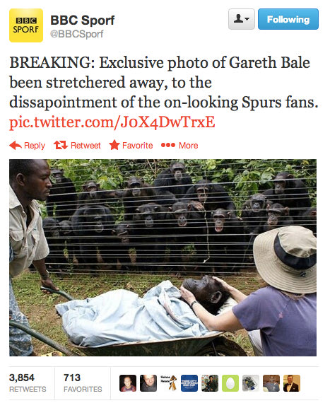Viewport: 330px width, 408px height.
Task: View the 3,854 retweets list
Action: tap(28, 383)
